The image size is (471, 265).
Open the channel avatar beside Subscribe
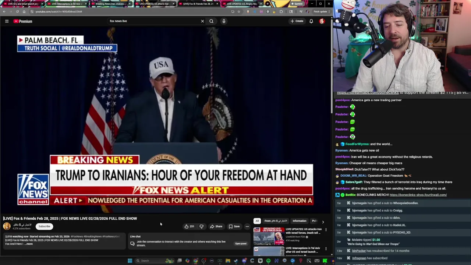[7, 226]
